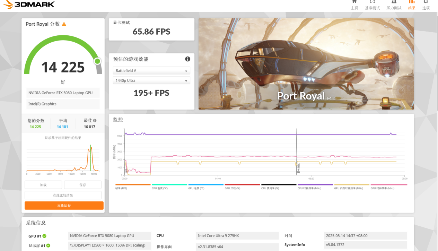Open the 压力测试 stress test tab
Viewport: 438px width, 251px height.
pyautogui.click(x=394, y=5)
